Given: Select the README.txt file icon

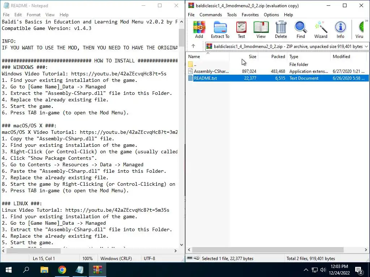Looking at the screenshot, I should point(191,78).
